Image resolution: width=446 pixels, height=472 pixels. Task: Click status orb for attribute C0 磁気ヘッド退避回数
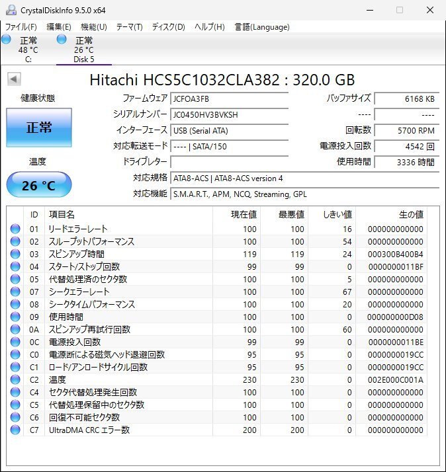pos(15,354)
